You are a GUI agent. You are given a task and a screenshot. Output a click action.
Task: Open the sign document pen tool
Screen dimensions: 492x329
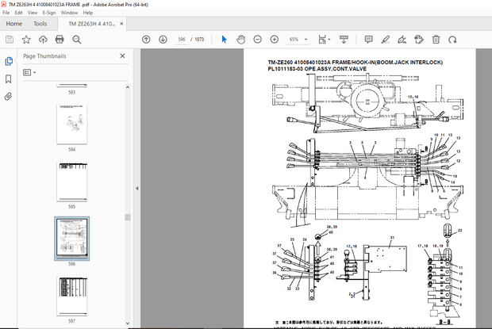[x=402, y=40]
